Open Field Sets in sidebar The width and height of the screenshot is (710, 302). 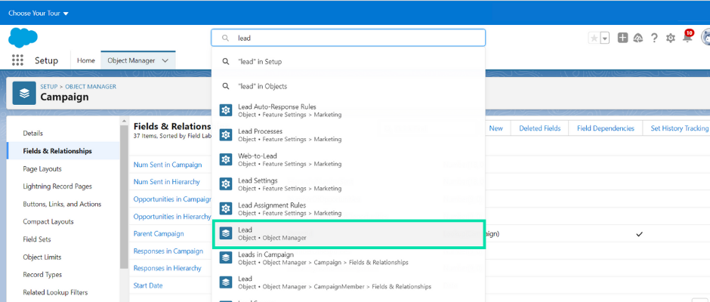37,239
